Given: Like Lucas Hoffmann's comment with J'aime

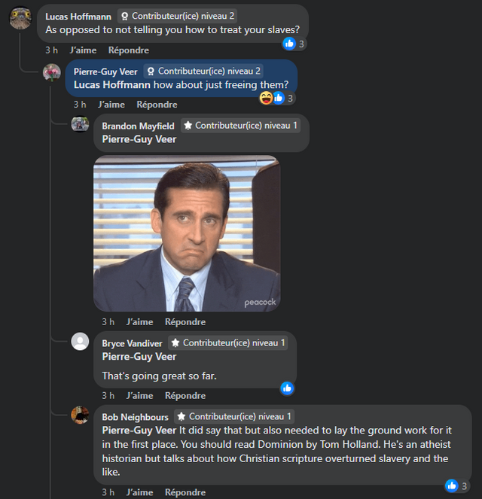Looking at the screenshot, I should 83,50.
